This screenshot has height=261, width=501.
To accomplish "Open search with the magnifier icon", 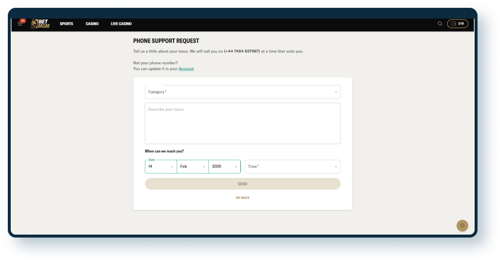I will [x=440, y=23].
